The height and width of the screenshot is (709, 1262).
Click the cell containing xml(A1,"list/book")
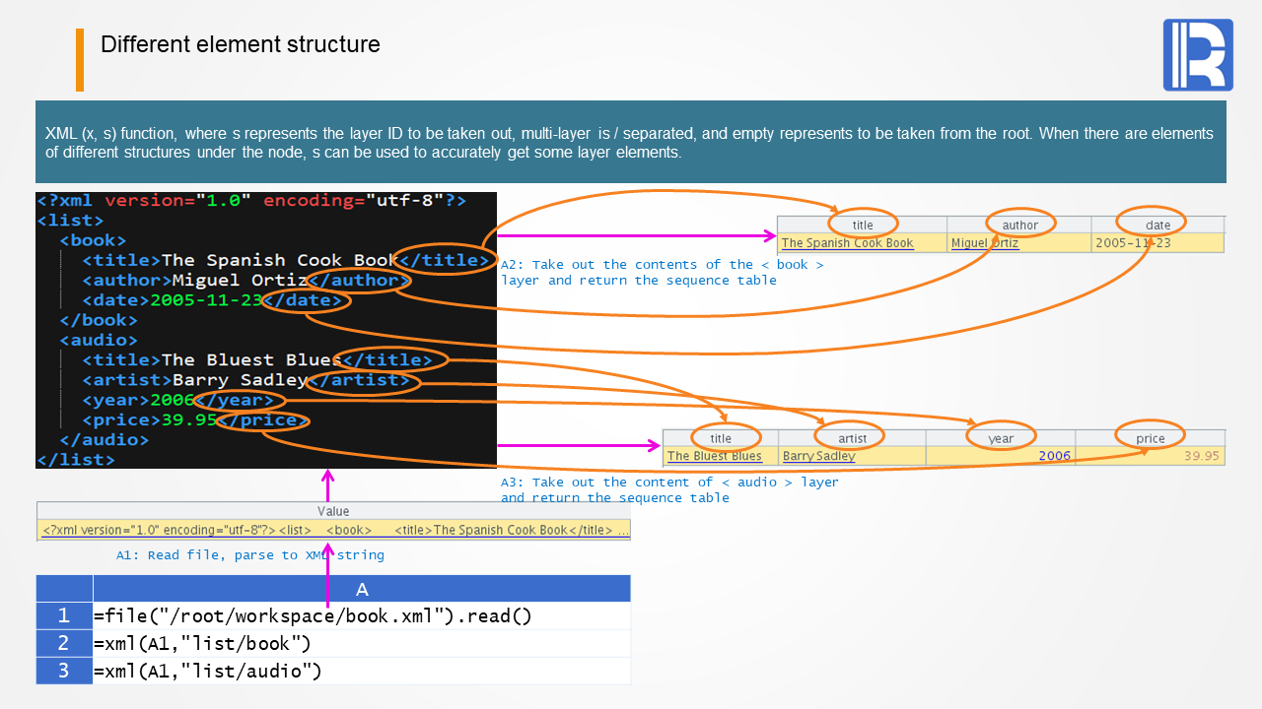[x=362, y=644]
